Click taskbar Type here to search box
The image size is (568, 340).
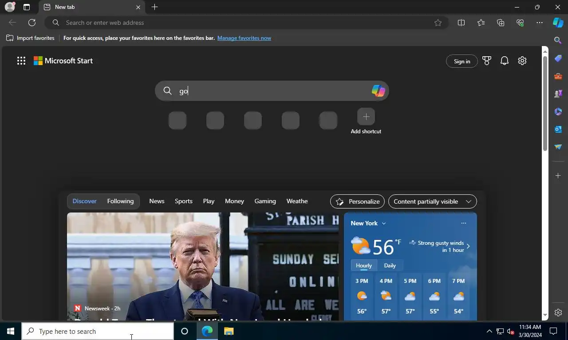point(98,331)
